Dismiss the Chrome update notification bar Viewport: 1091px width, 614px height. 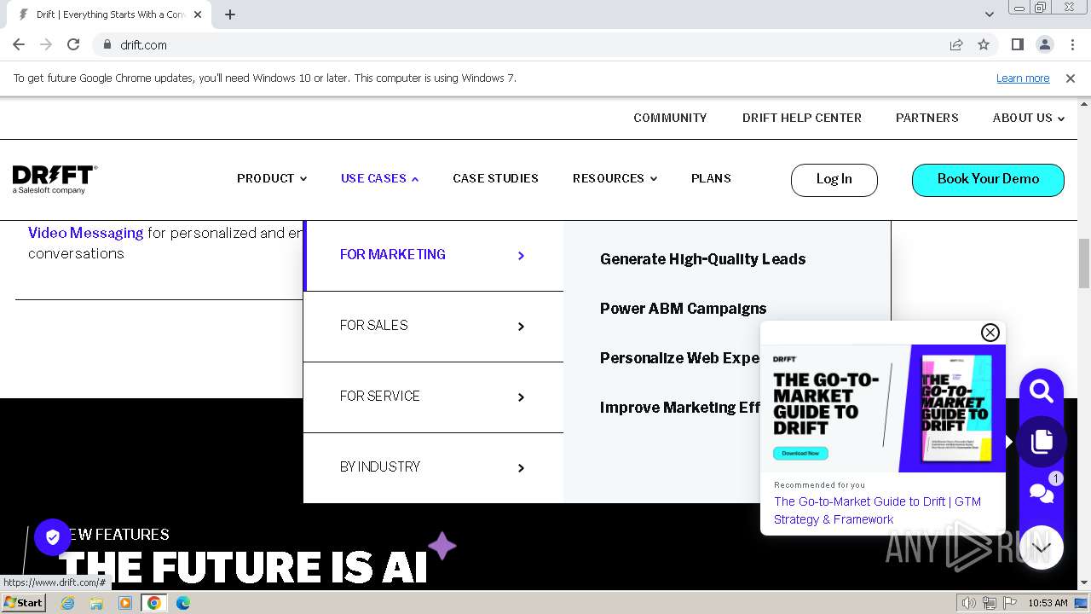1071,78
